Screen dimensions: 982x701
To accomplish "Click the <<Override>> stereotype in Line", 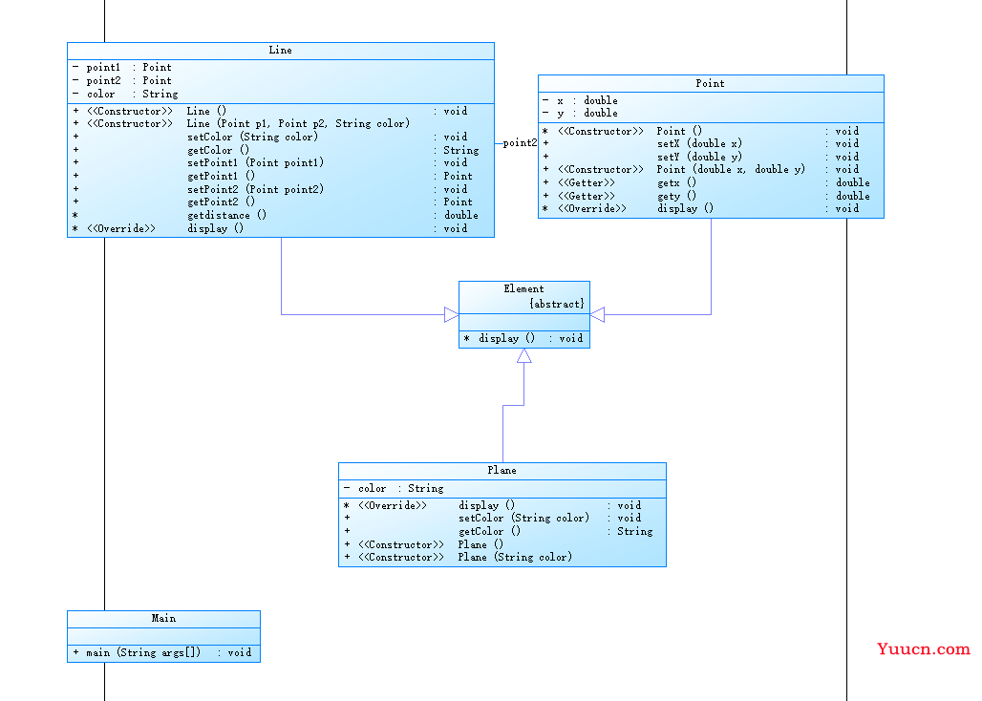I will (x=121, y=228).
